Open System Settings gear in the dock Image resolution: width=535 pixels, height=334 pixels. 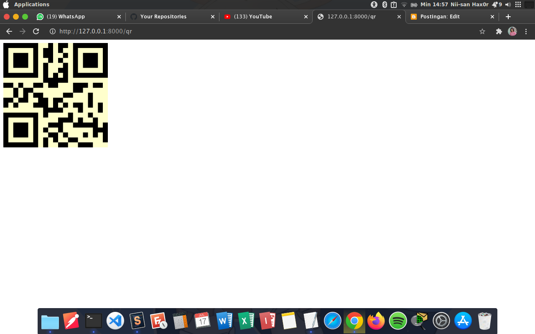(441, 321)
